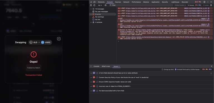Image resolution: width=214 pixels, height=103 pixels.
Task: Click the page-error icon count in Issues toolbar
Action: (203, 70)
